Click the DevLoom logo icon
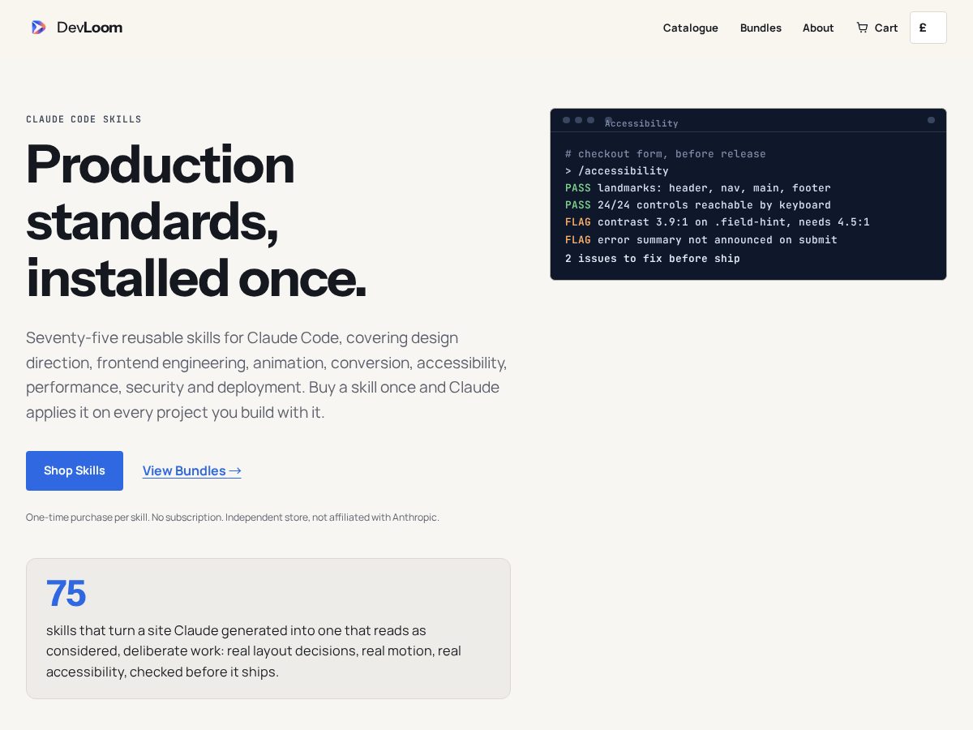The width and height of the screenshot is (973, 730). coord(38,28)
